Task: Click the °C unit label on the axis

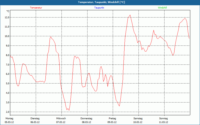Action: pyautogui.click(x=8, y=11)
